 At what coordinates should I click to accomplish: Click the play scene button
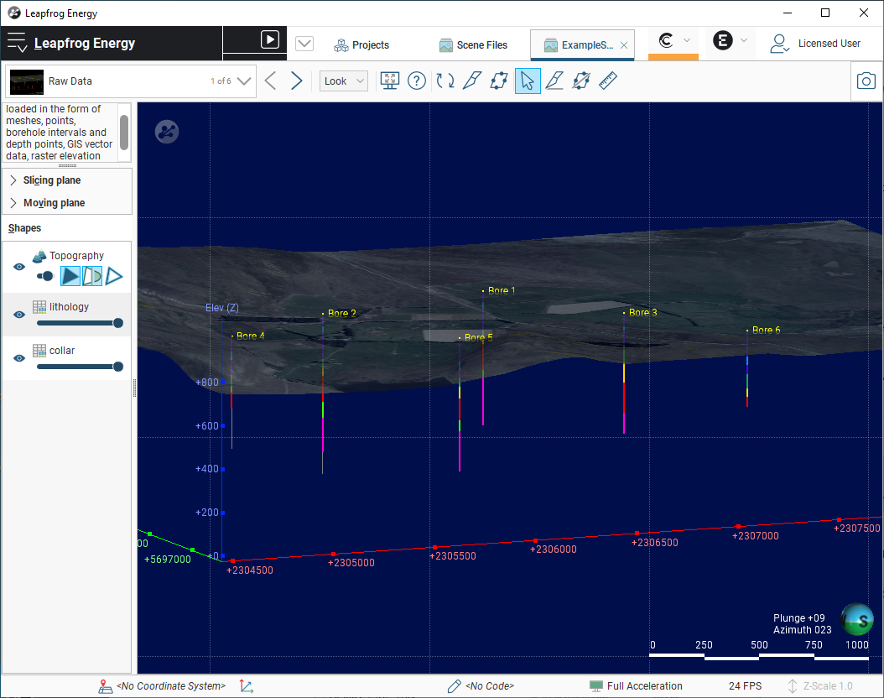coord(270,39)
